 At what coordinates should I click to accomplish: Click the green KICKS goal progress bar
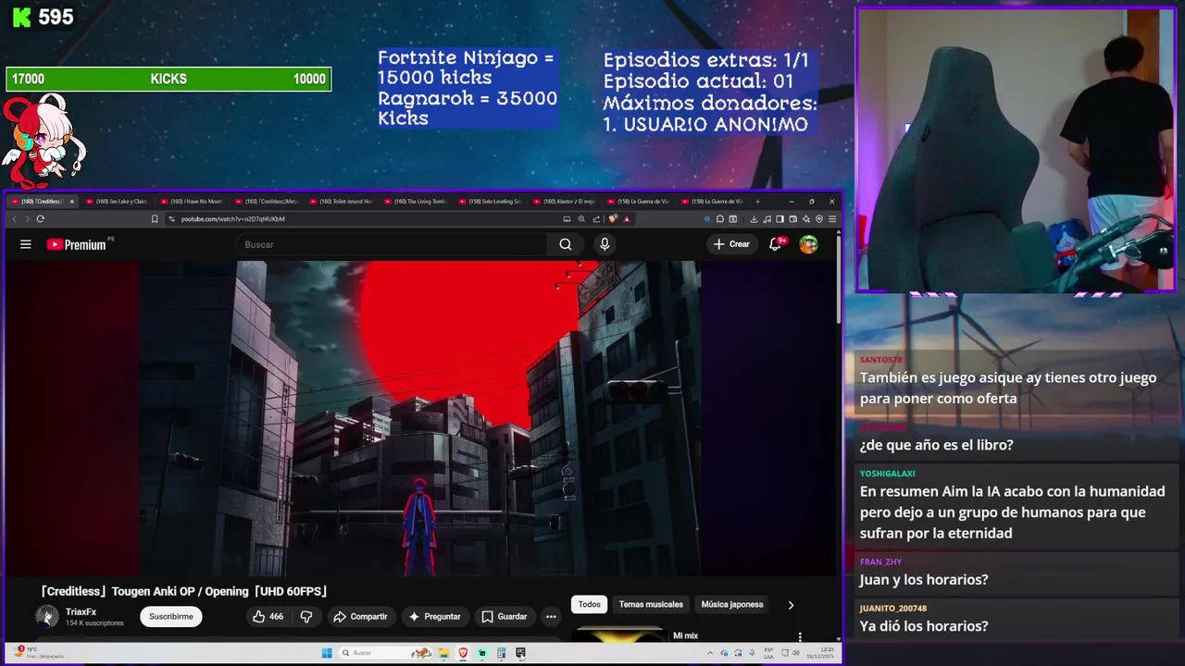click(x=168, y=80)
